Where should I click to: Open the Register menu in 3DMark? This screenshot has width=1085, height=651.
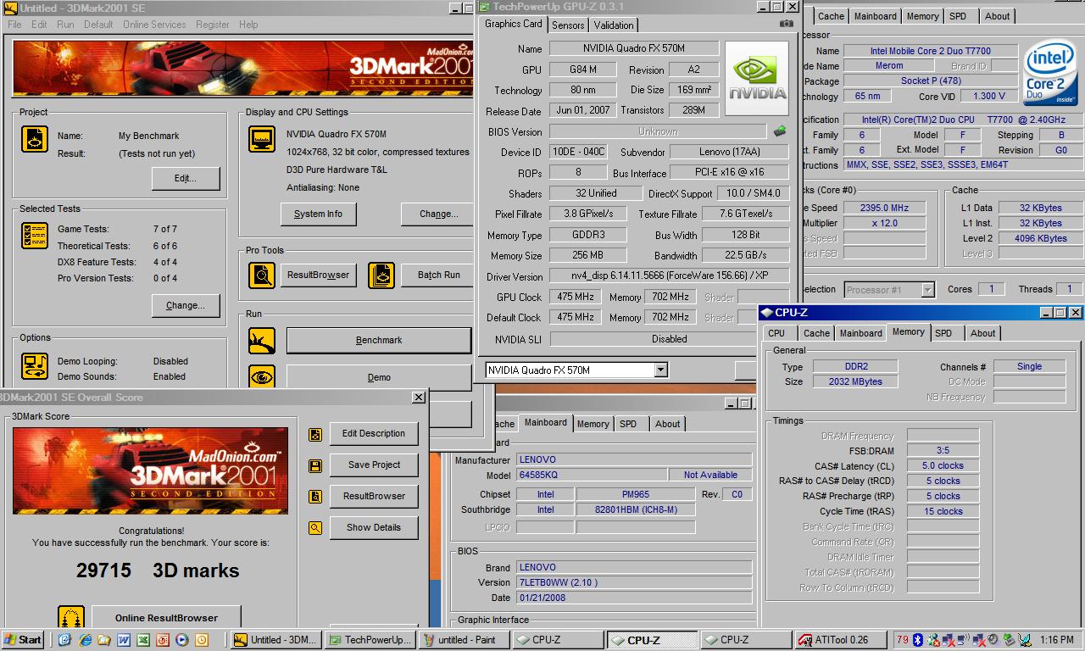click(x=213, y=25)
